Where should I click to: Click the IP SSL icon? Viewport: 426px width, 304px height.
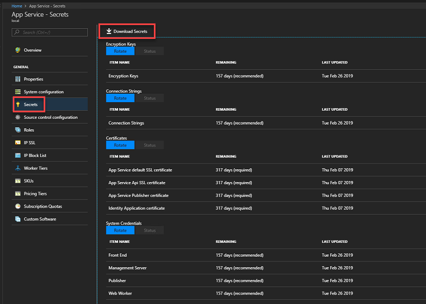18,143
